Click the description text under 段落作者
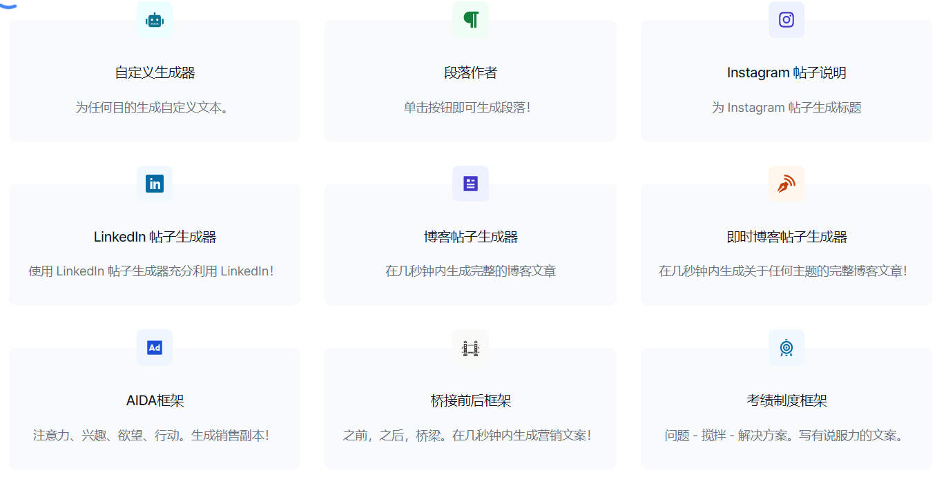 coord(470,107)
